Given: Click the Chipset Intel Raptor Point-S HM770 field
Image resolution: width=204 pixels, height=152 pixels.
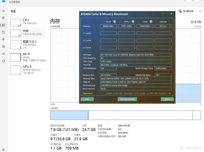Looking at the screenshot, I should (136, 82).
